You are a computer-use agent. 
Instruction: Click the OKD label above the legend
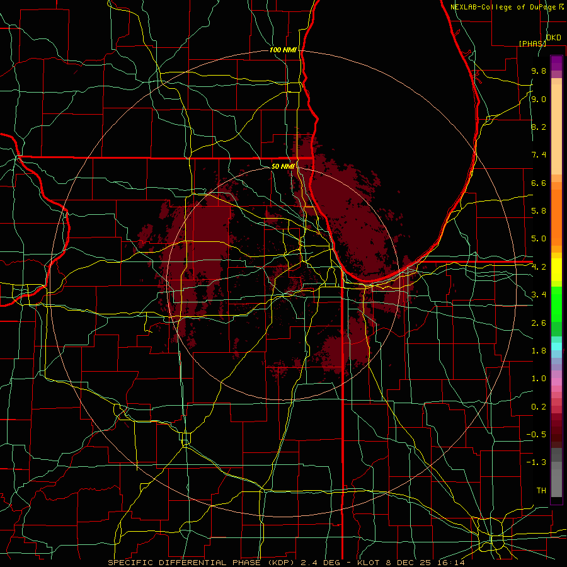554,38
